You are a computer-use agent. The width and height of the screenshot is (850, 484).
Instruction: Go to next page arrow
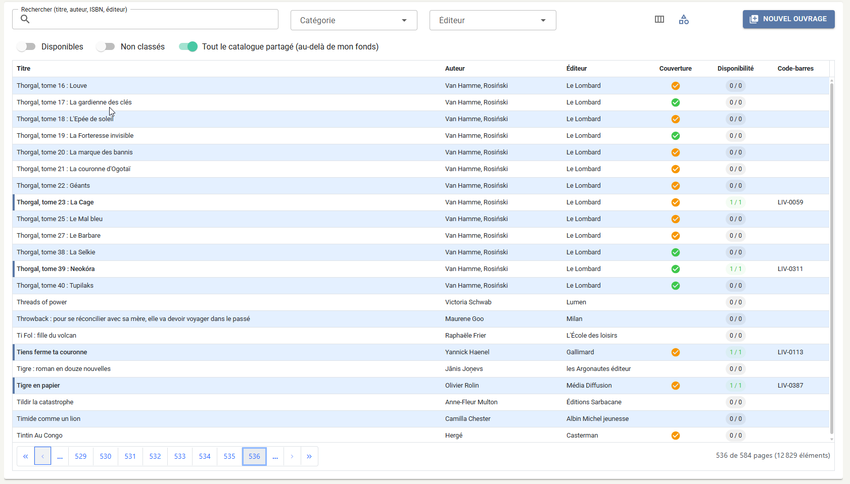point(292,456)
